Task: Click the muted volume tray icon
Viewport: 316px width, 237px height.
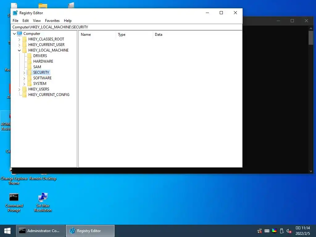Action: 289,231
